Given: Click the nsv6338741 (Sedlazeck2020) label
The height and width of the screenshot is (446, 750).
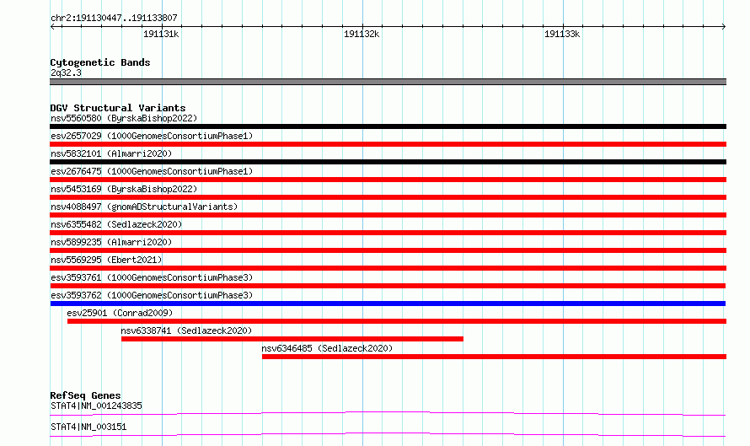Looking at the screenshot, I should pyautogui.click(x=186, y=330).
